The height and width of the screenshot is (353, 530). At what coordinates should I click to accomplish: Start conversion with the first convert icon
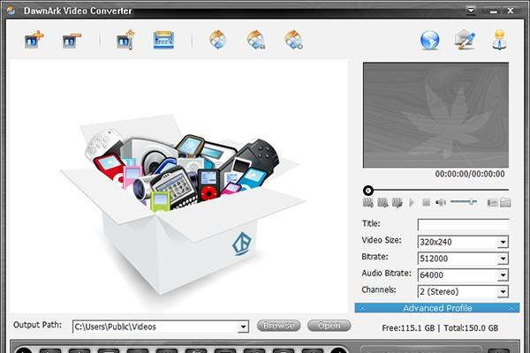point(218,40)
